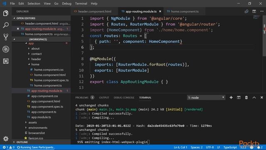
Task: Click the errors count in status bar
Action: (x=5, y=147)
